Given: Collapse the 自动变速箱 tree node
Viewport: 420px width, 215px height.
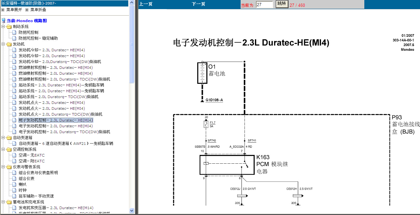Looking at the screenshot, I should point(3,138).
